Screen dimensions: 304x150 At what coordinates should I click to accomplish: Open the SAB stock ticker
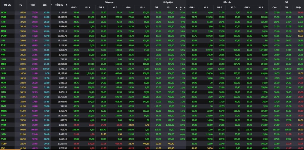(4, 59)
